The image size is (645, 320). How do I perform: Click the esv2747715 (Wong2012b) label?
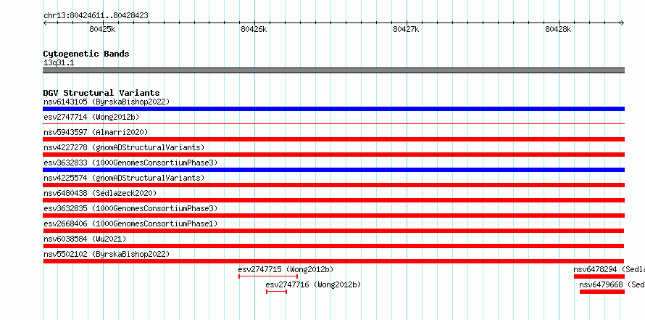[286, 269]
